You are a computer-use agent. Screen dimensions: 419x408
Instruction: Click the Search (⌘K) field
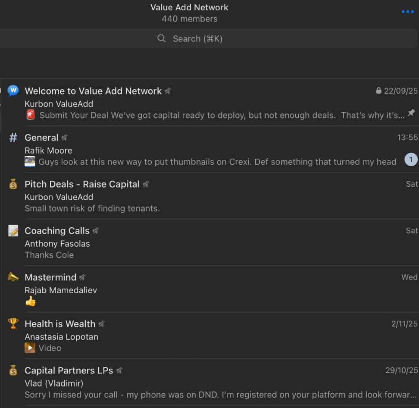pyautogui.click(x=209, y=38)
